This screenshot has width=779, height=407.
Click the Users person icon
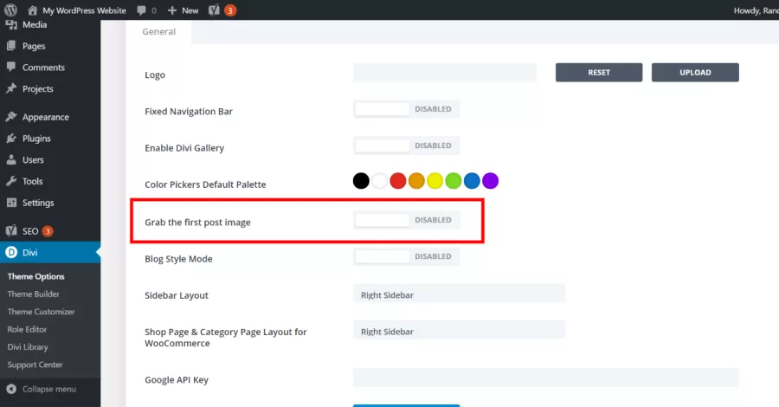[x=11, y=159]
